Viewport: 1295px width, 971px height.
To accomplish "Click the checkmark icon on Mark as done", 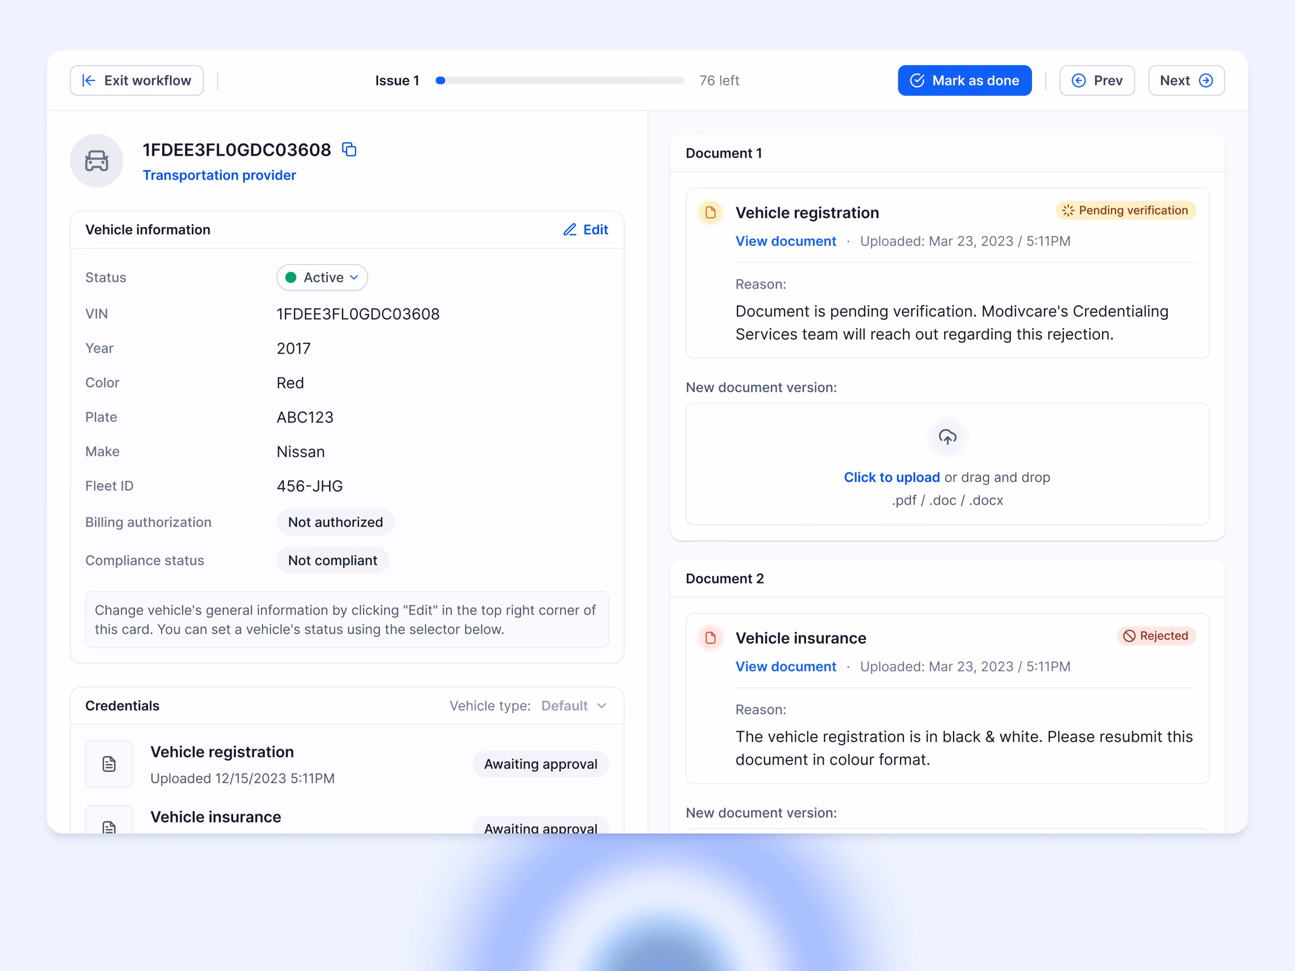I will pyautogui.click(x=917, y=80).
